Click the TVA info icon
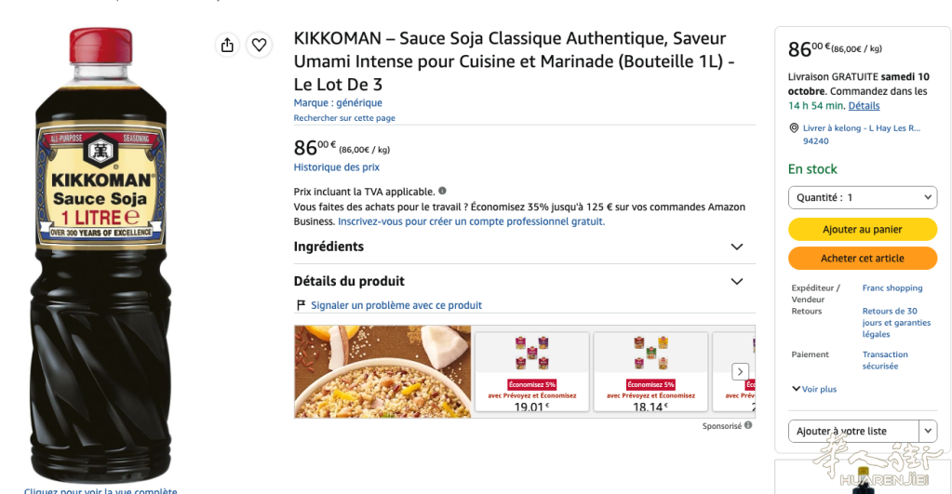952x494 pixels. click(443, 191)
